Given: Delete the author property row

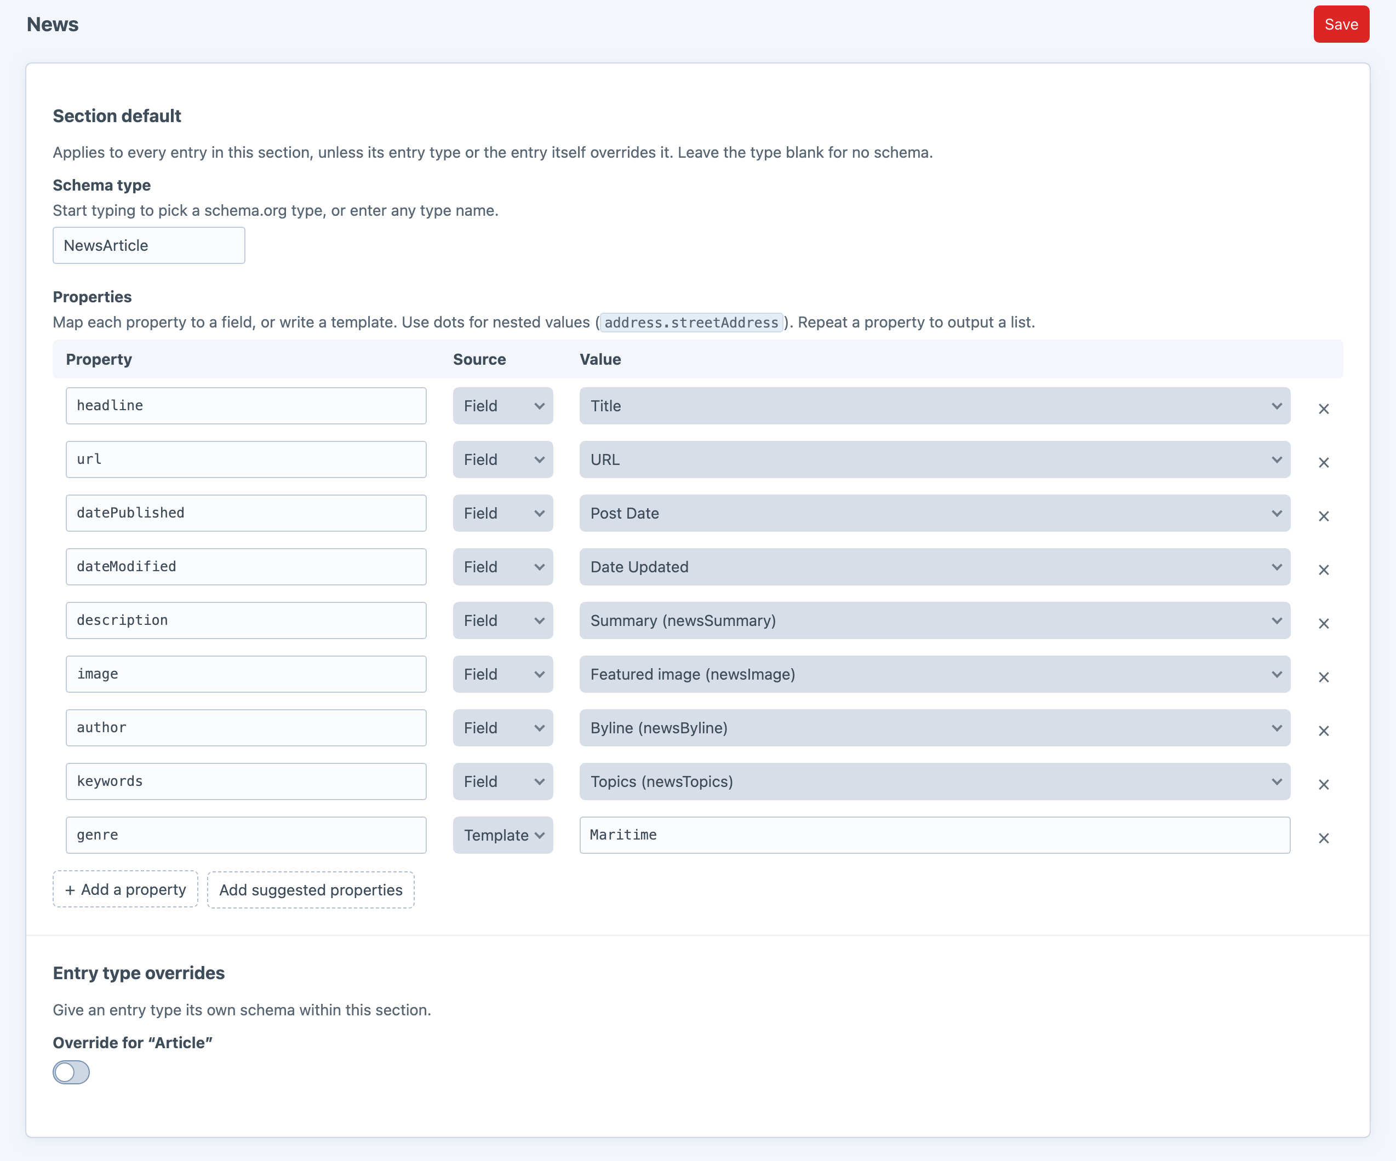Looking at the screenshot, I should click(1324, 731).
